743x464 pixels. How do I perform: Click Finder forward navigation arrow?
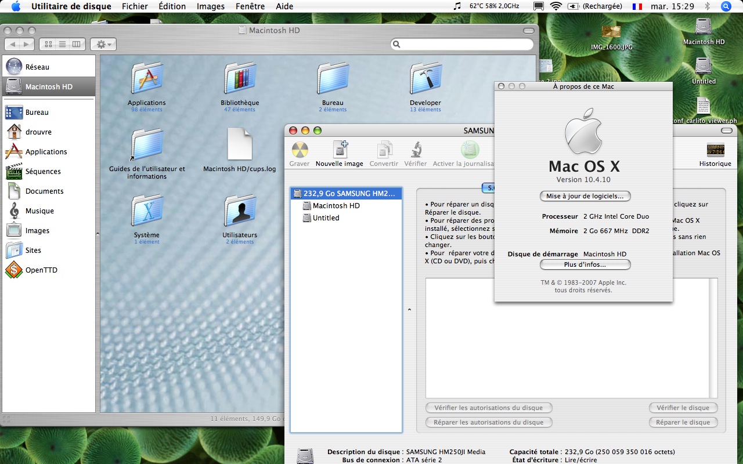point(27,44)
